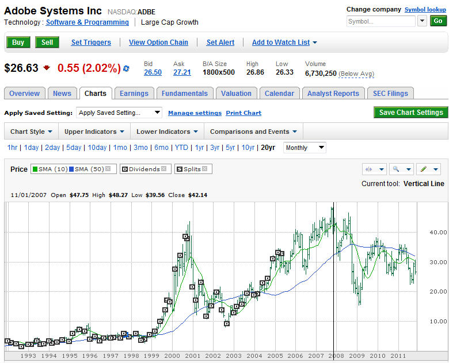449x363 pixels.
Task: Expand the zoom tool dropdown arrow
Action: click(409, 169)
